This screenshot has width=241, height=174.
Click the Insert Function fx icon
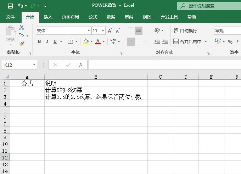81,65
